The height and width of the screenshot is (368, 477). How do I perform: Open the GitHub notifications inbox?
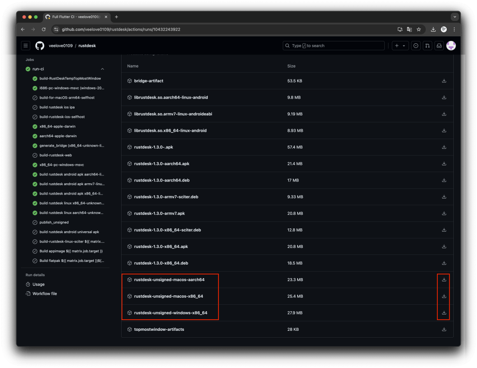[439, 46]
